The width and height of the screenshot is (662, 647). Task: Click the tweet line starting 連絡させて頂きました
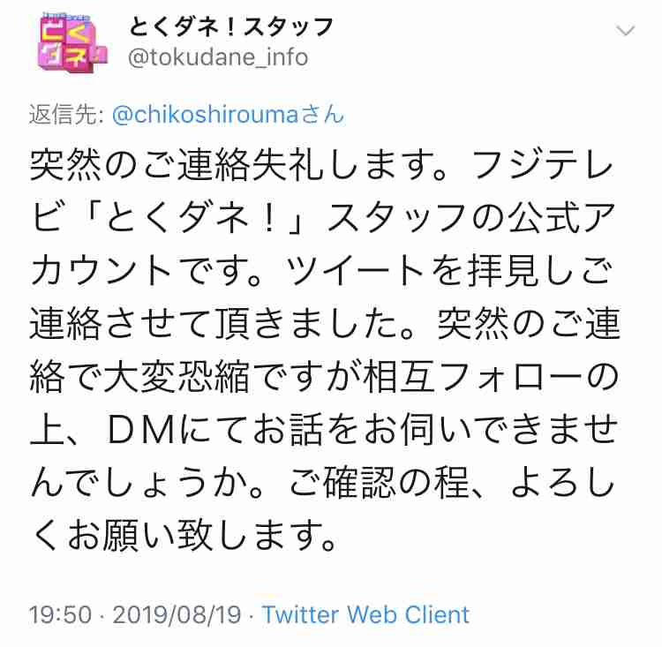point(325,324)
